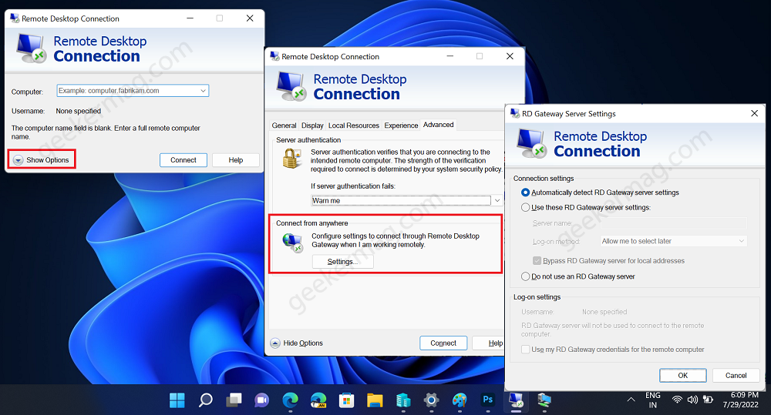Viewport: 771px width, 415px height.
Task: Open taskbar Search magnifier
Action: tap(206, 400)
